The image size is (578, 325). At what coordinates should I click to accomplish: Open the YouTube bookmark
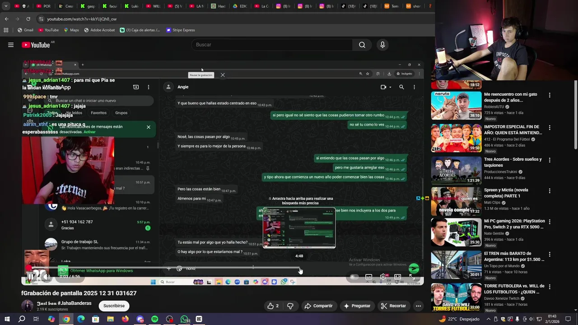(48, 30)
